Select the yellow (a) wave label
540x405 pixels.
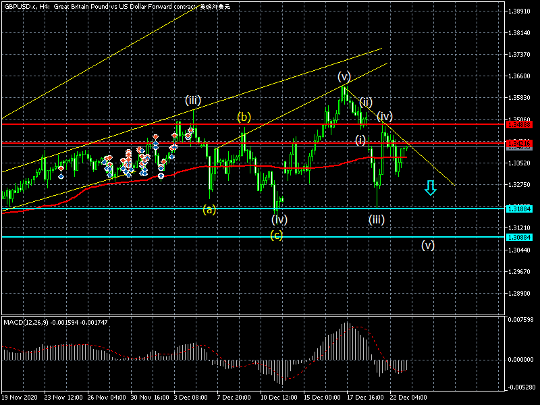[210, 209]
